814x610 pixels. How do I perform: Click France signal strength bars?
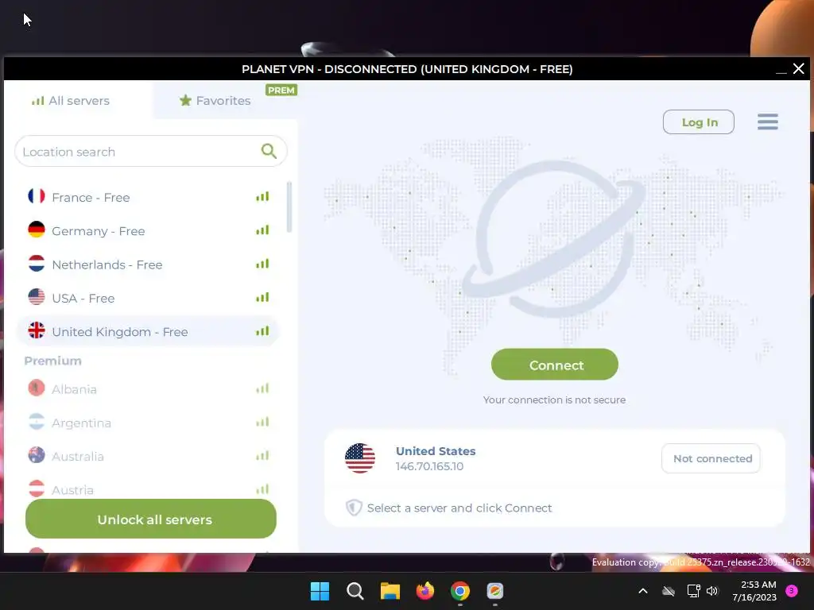coord(262,197)
